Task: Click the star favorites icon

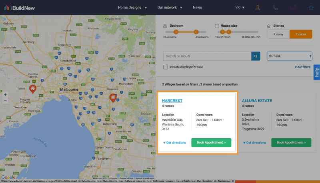Action: [311, 8]
